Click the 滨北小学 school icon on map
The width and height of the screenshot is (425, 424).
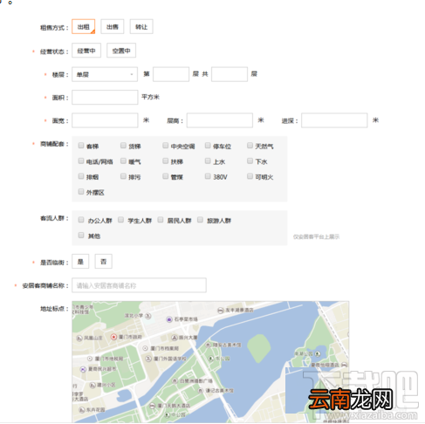[x=148, y=316]
